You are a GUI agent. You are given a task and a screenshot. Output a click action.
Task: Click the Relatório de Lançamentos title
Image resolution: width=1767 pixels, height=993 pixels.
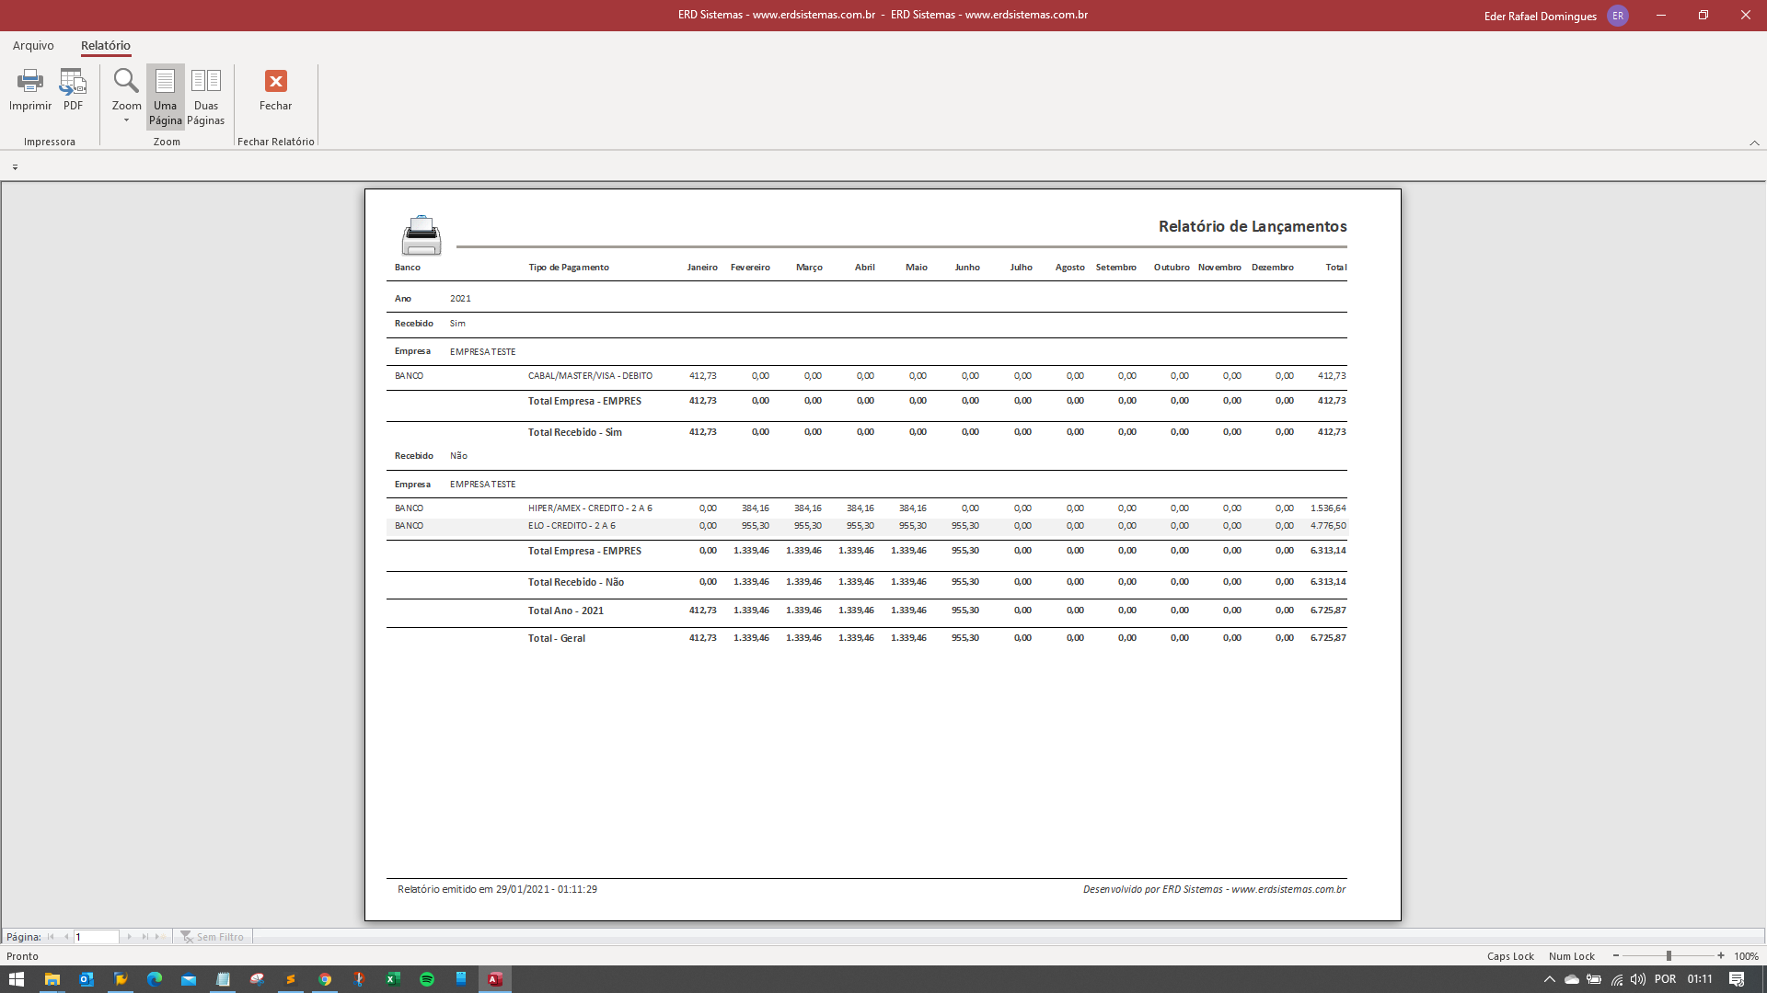1253,226
